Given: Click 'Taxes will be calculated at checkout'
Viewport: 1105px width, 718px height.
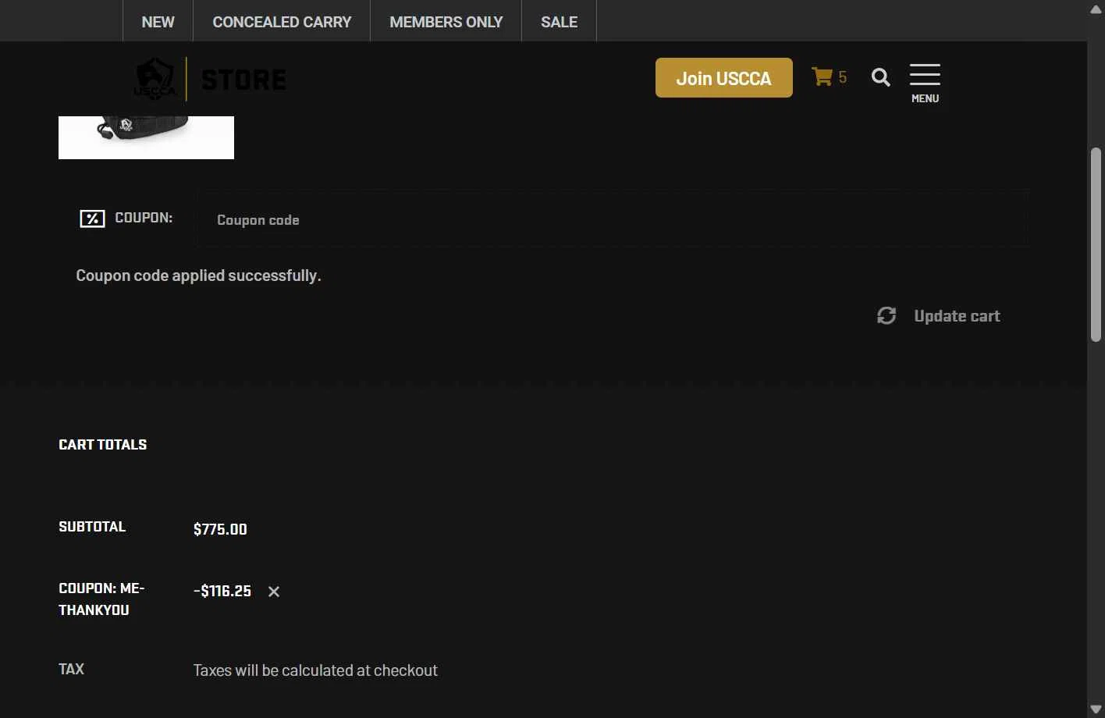Looking at the screenshot, I should pyautogui.click(x=315, y=670).
